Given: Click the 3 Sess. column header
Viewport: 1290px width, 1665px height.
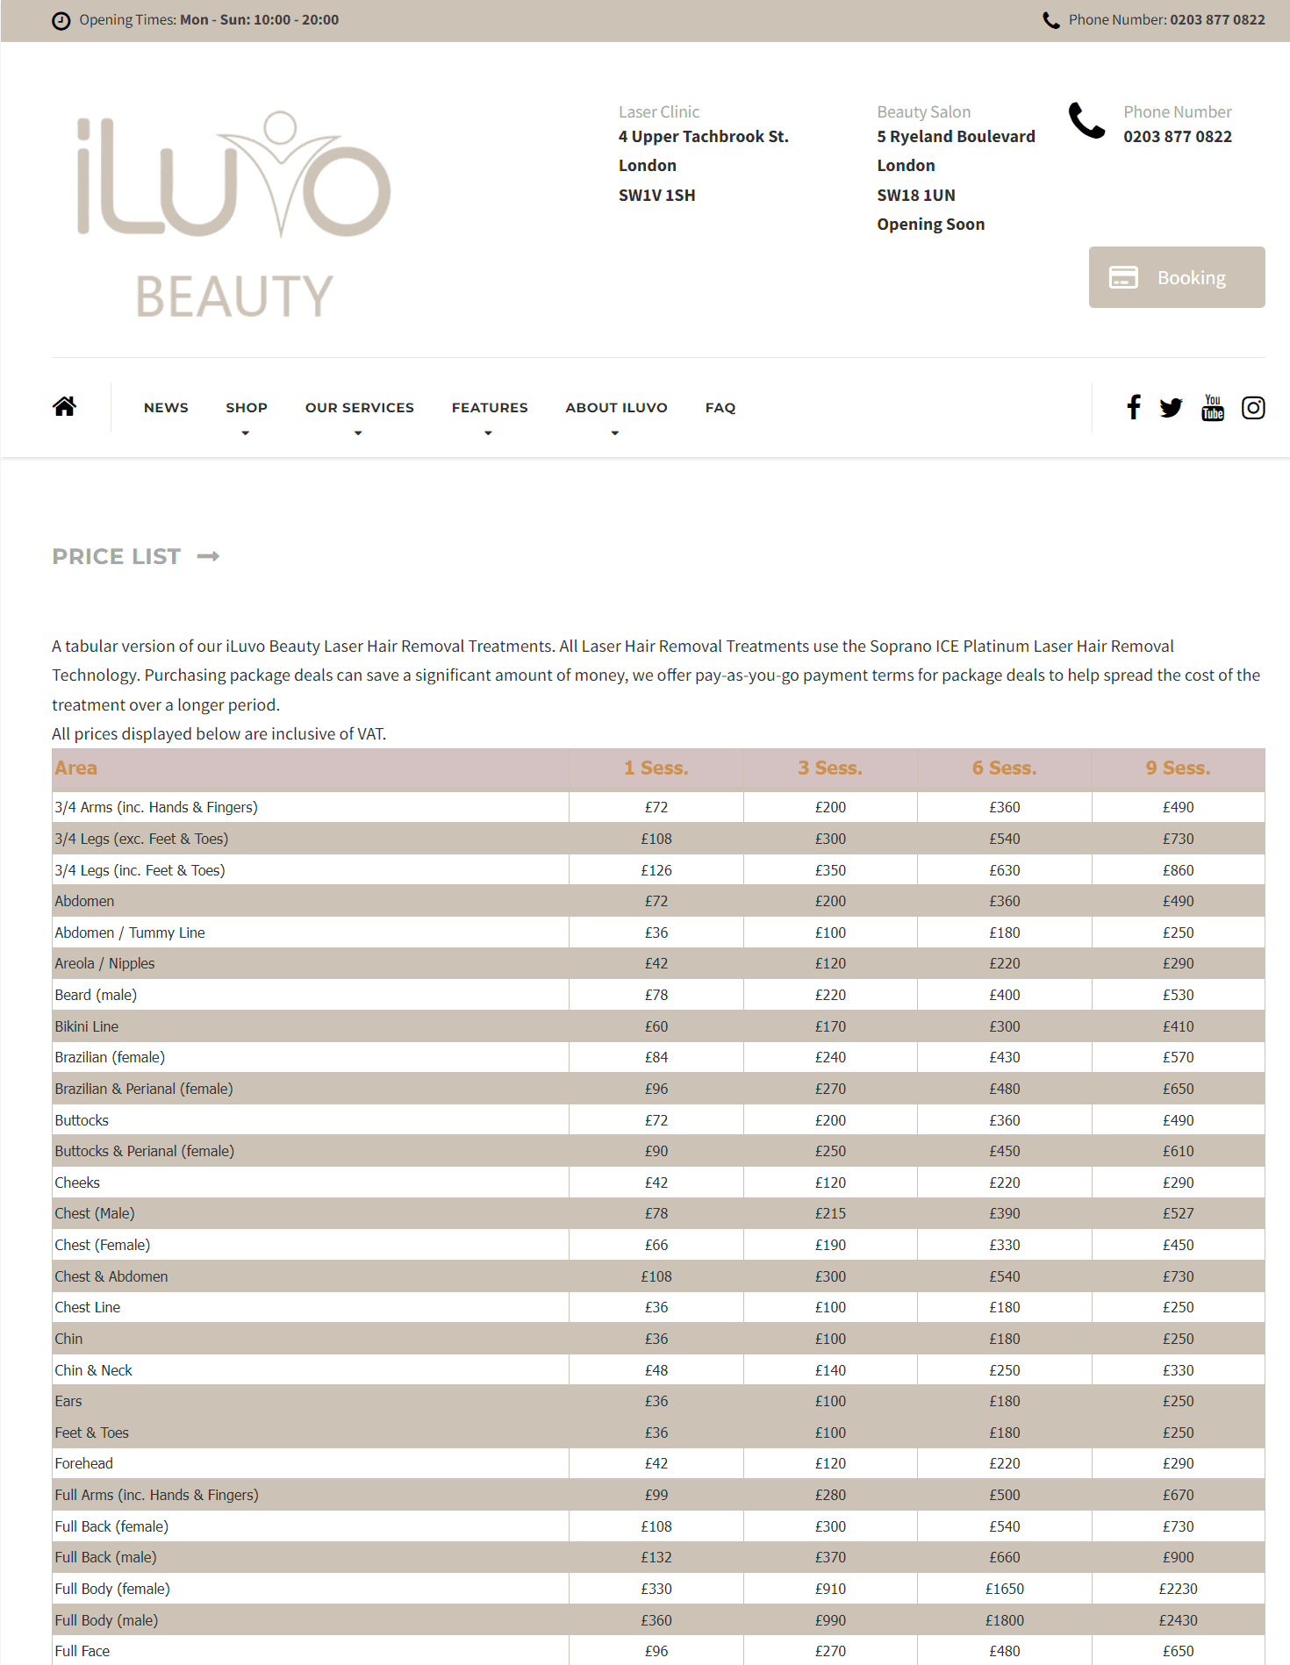Looking at the screenshot, I should 830,768.
